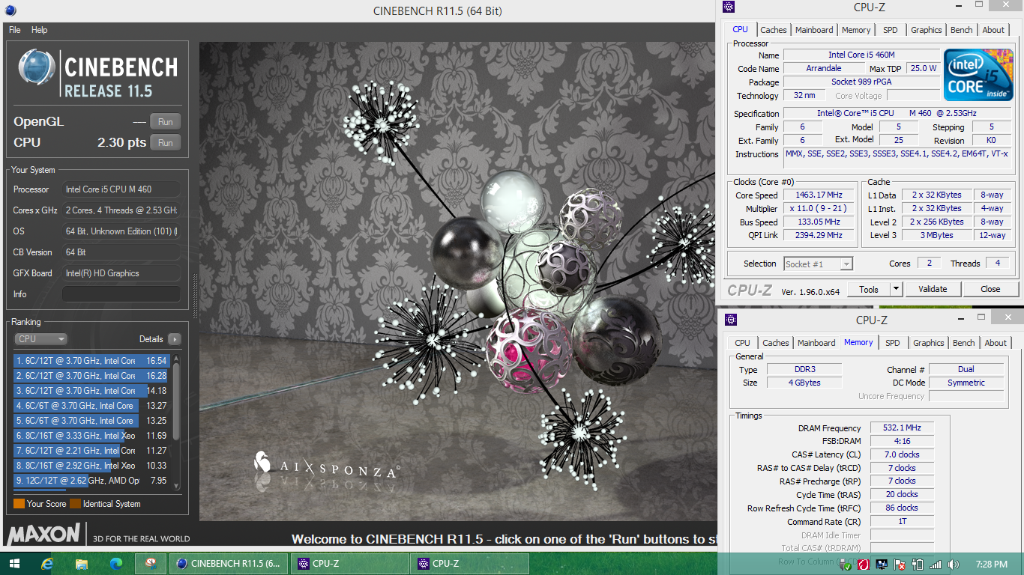Switch to Mainboard tab in top CPU-Z window

click(814, 30)
